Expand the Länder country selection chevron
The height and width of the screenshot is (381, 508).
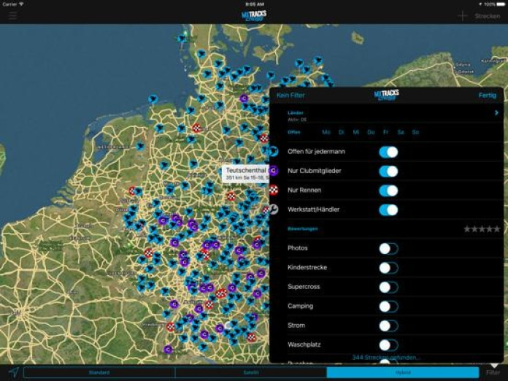point(496,112)
